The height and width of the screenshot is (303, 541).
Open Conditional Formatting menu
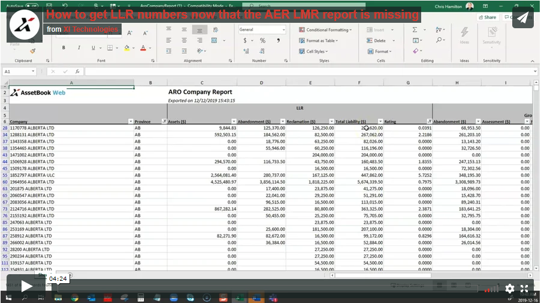point(325,30)
